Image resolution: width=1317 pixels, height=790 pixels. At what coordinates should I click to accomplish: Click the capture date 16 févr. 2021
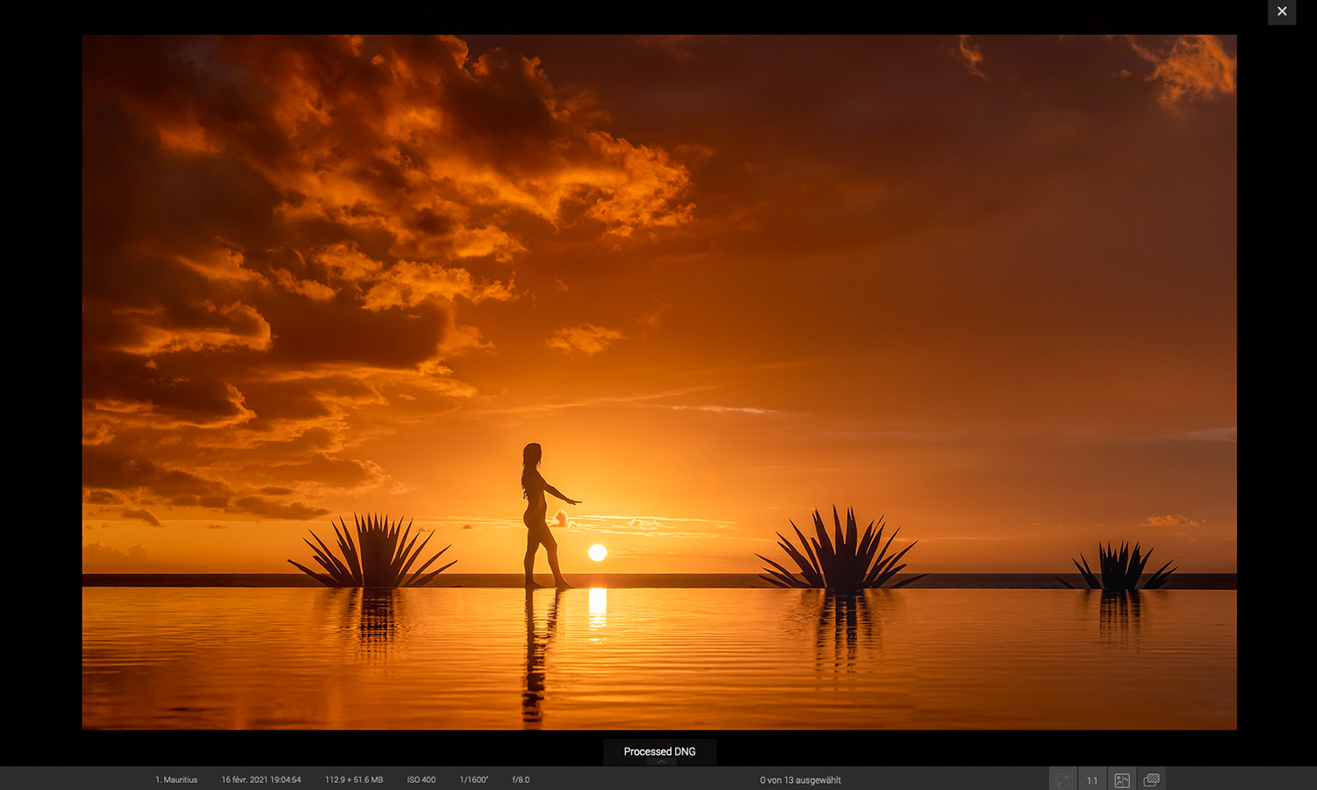[x=261, y=779]
